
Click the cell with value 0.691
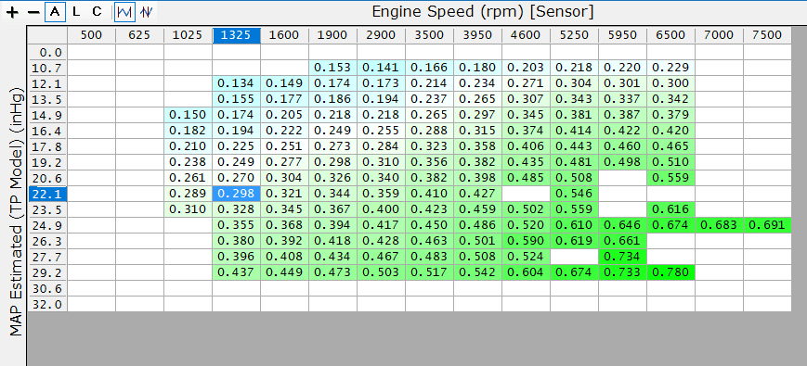pos(767,225)
